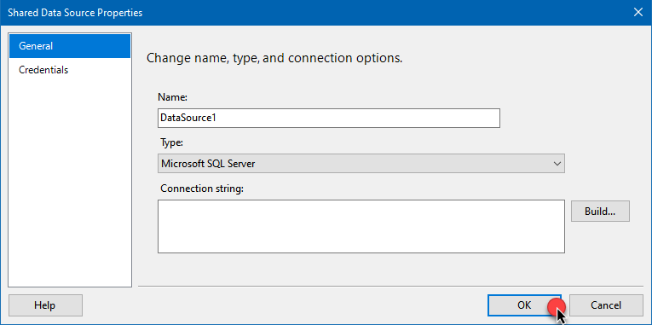652x325 pixels.
Task: Click the Name field containing DataSource1
Action: point(329,119)
